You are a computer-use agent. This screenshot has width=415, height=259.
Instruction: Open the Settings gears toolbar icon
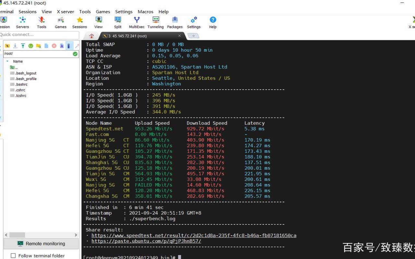pos(194,23)
